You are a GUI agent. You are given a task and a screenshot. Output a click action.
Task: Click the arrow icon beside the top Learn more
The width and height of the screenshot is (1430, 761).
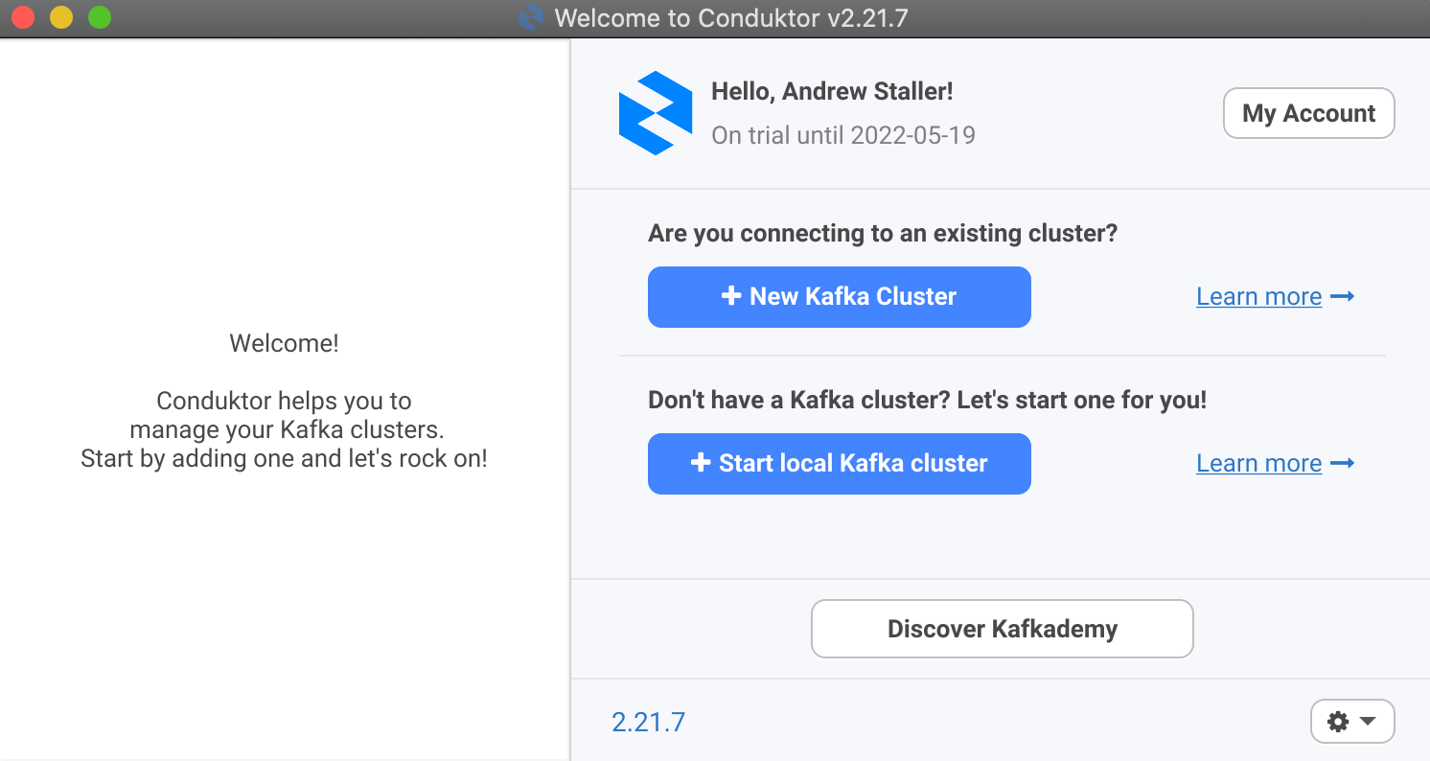(x=1342, y=296)
